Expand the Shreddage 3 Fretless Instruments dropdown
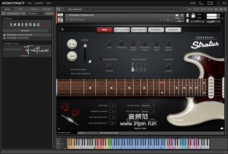 (50, 56)
